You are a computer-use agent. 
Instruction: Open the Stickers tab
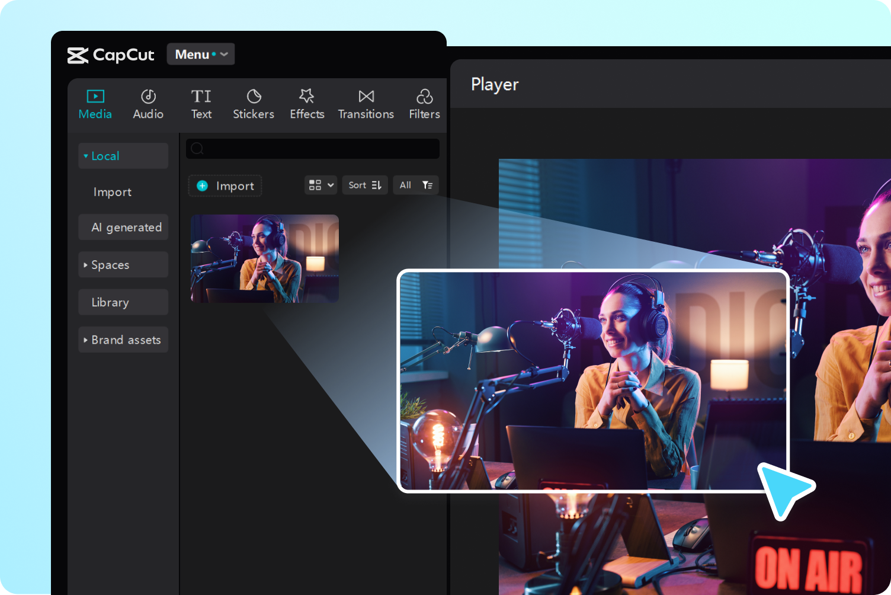254,103
